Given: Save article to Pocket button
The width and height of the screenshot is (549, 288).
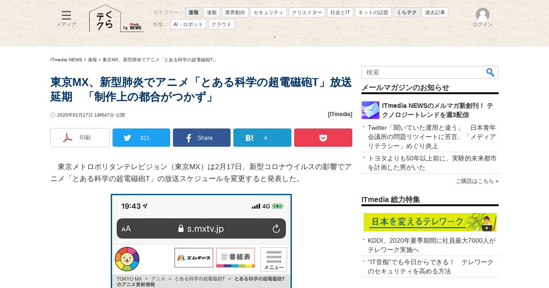Looking at the screenshot, I should (323, 138).
